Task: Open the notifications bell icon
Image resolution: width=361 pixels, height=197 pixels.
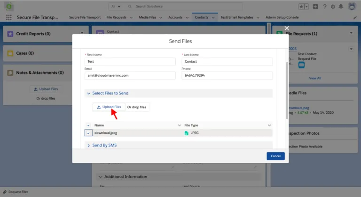Action: pos(341,7)
